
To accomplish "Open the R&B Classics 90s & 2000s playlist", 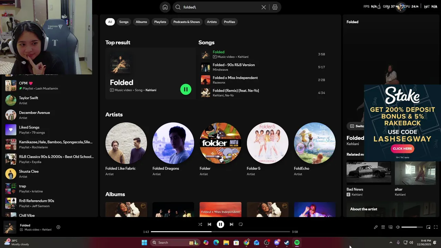I will 50,159.
